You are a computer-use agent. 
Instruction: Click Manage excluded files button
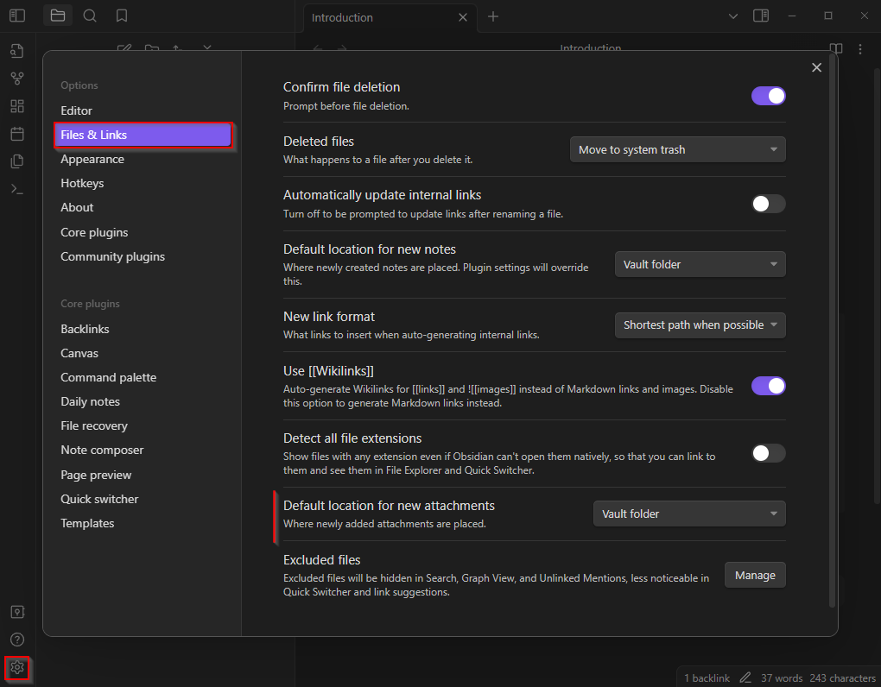coord(755,576)
